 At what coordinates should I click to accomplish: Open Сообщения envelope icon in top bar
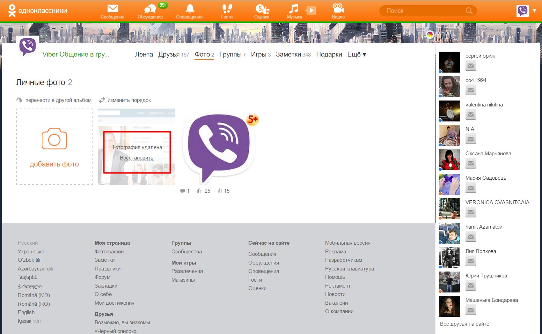coord(112,9)
